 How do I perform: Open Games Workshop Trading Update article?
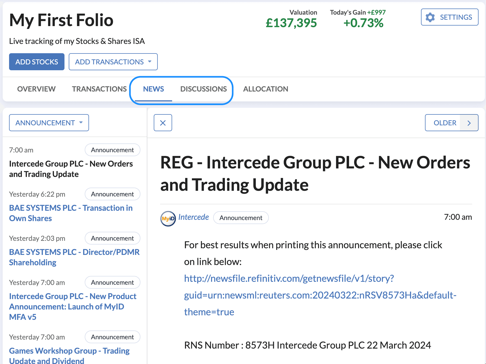pyautogui.click(x=69, y=355)
